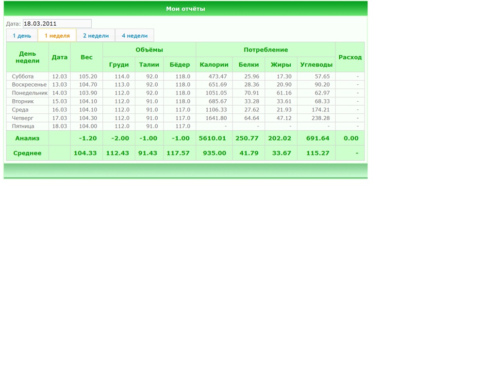Click the 'Объёмы' group header
This screenshot has height=372, width=497.
click(149, 50)
